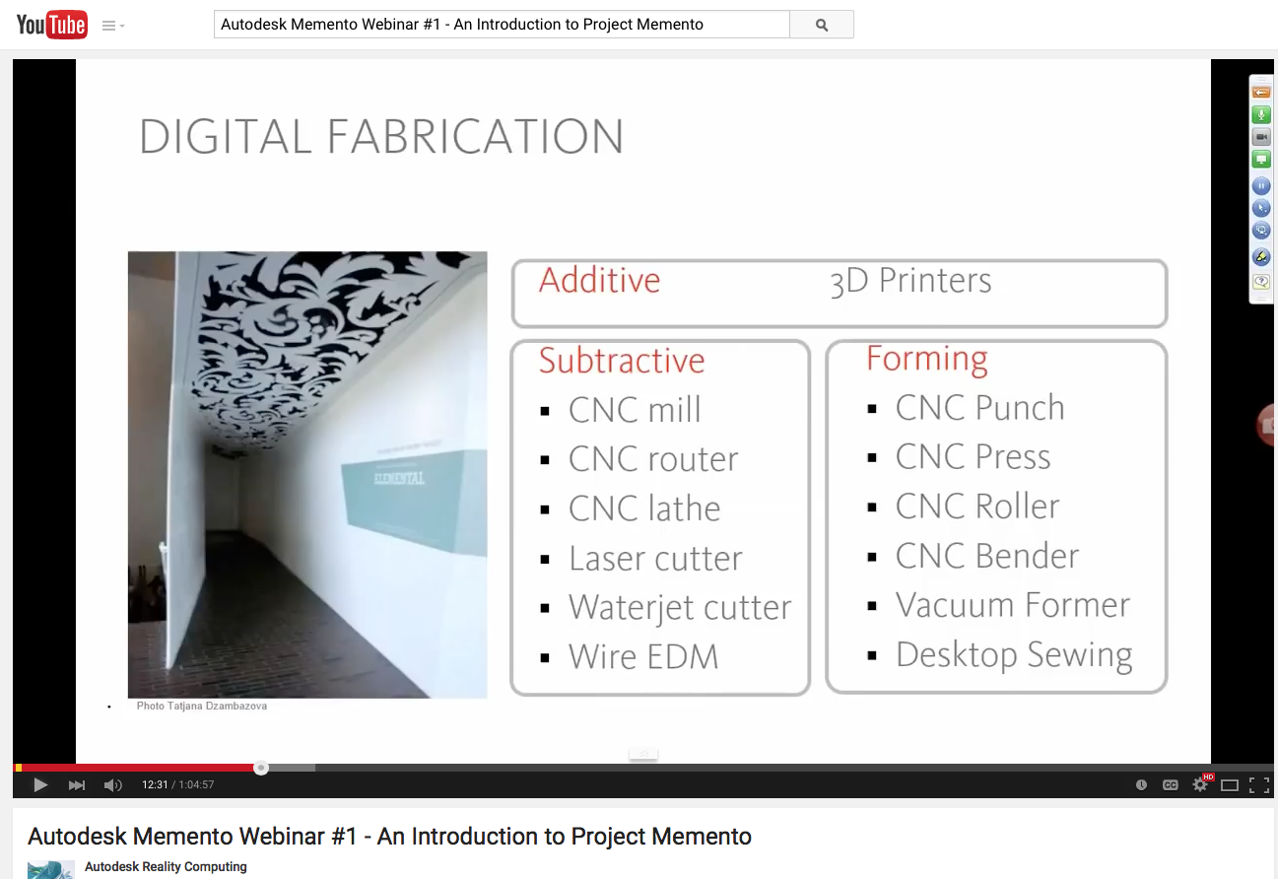
Task: Click the orange arrow collapse panel icon
Action: (1261, 92)
